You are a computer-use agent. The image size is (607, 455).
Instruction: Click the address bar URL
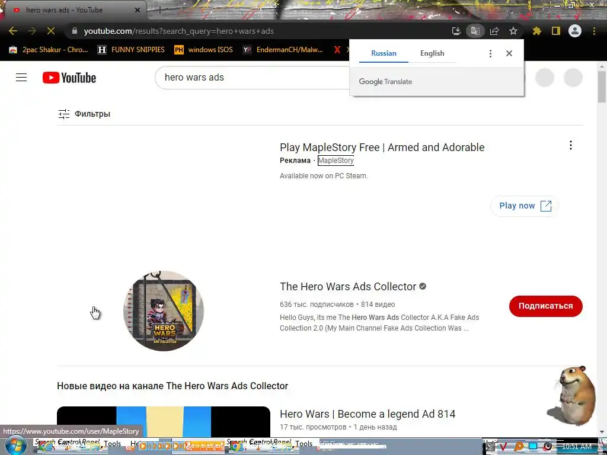coord(178,31)
